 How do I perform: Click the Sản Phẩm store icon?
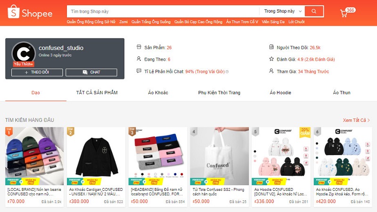[x=139, y=47]
